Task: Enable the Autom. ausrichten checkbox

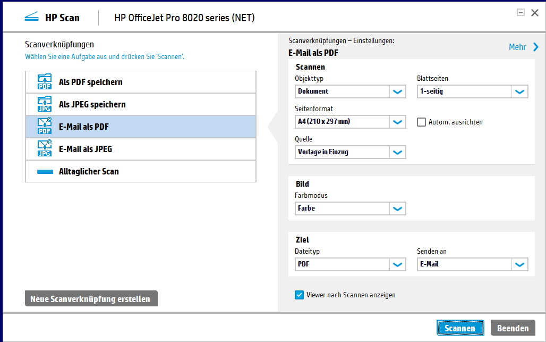Action: 422,122
